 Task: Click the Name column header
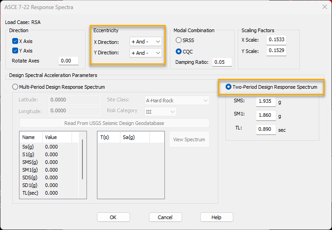(31, 137)
